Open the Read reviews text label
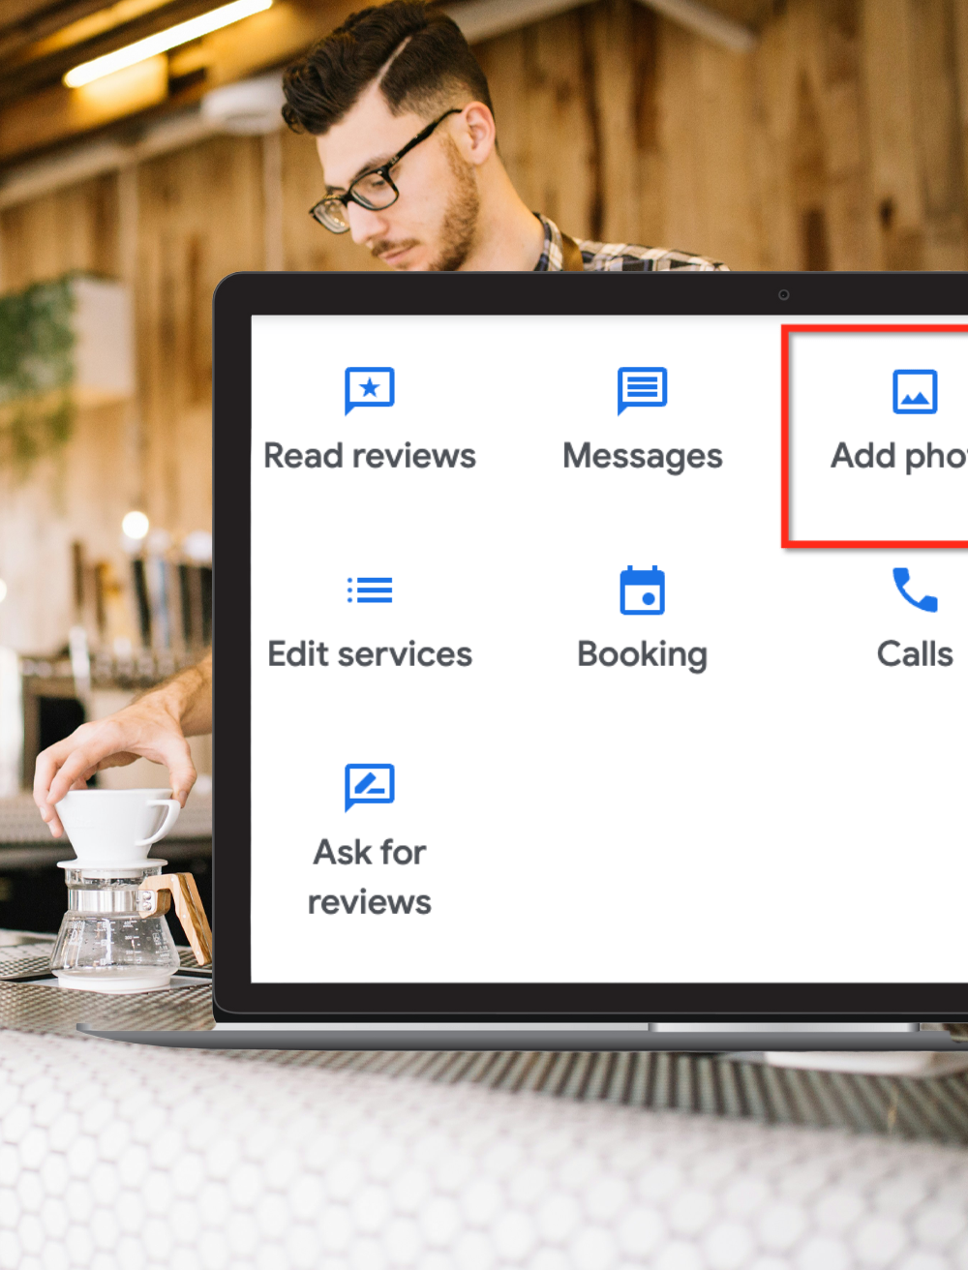Screen dimensions: 968x1270 click(x=369, y=456)
